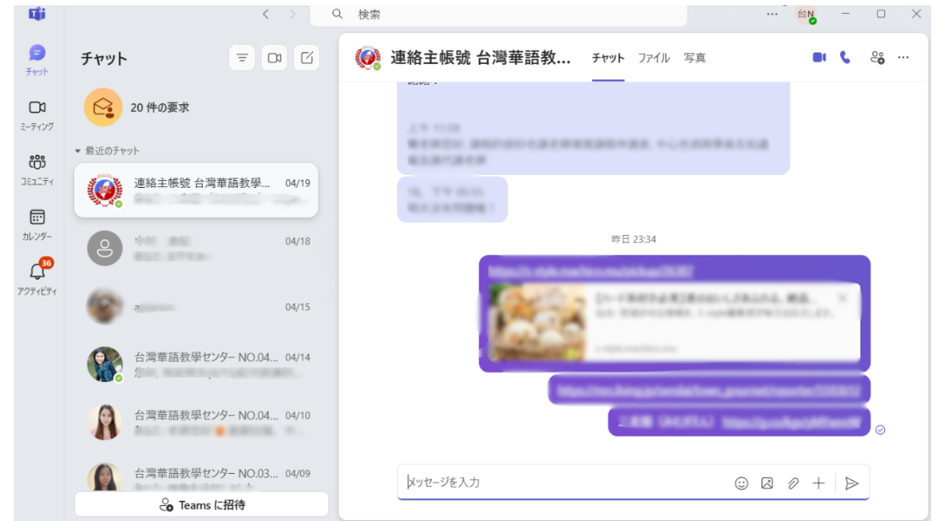The image size is (940, 521).
Task: Add people to the chat icon
Action: click(877, 58)
